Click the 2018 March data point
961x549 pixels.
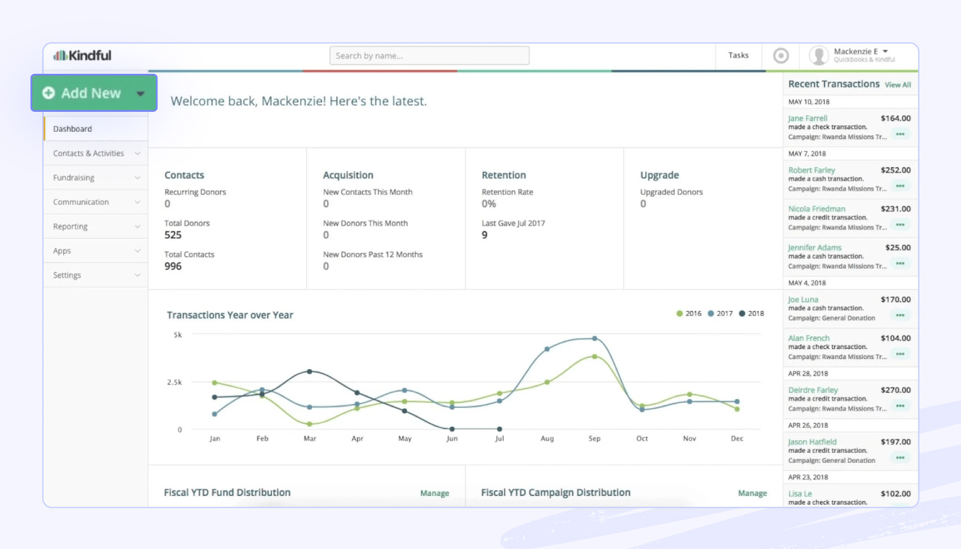click(x=309, y=371)
